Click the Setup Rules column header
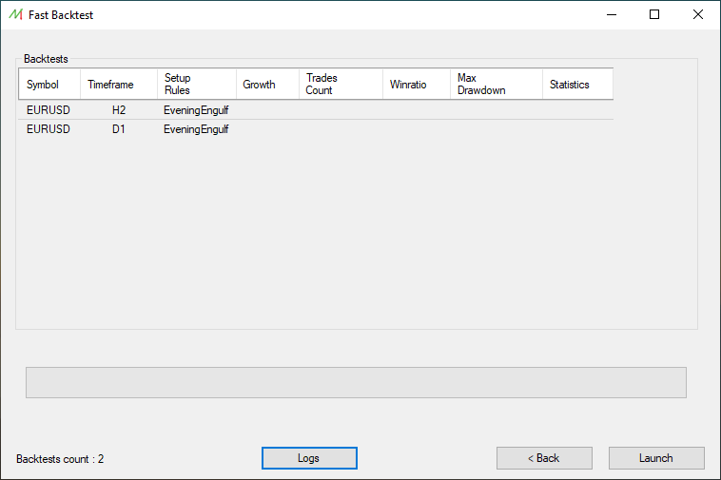Screen dimensions: 721x480 tap(197, 84)
